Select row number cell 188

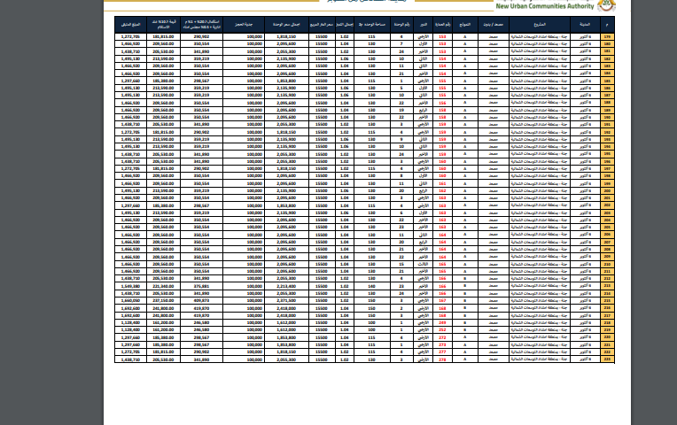point(607,103)
